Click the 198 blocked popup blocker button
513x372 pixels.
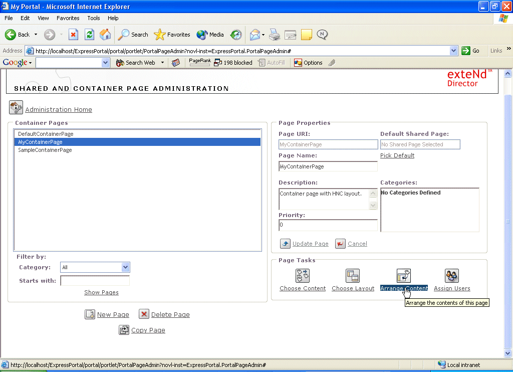(x=233, y=63)
